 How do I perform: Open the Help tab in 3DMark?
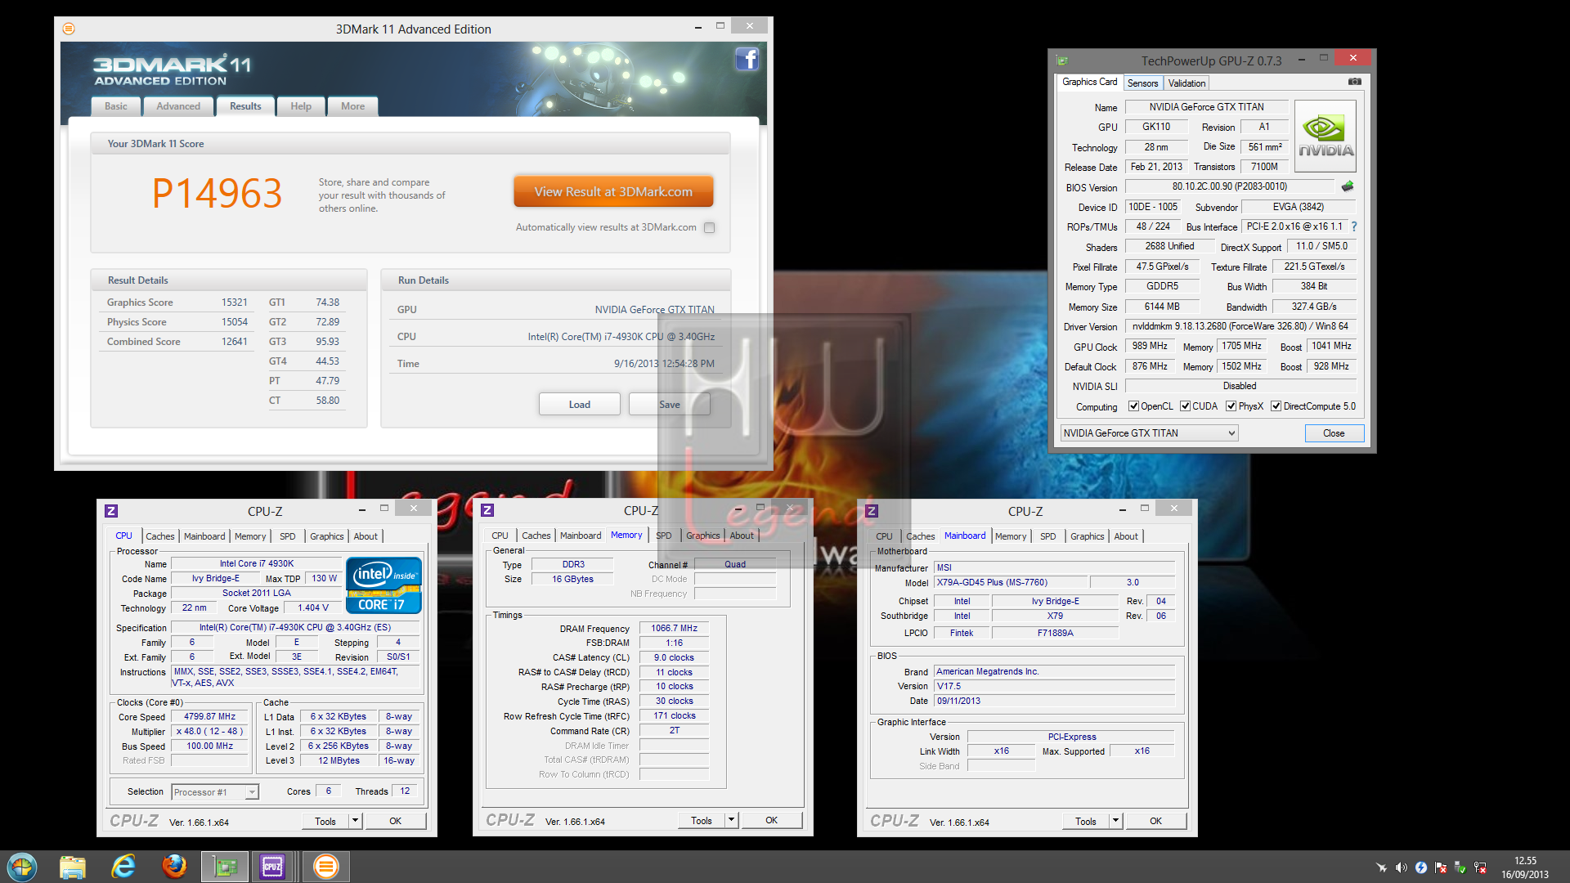click(x=301, y=106)
